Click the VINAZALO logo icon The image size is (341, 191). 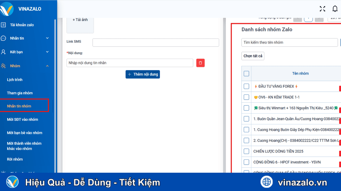(x=7, y=9)
